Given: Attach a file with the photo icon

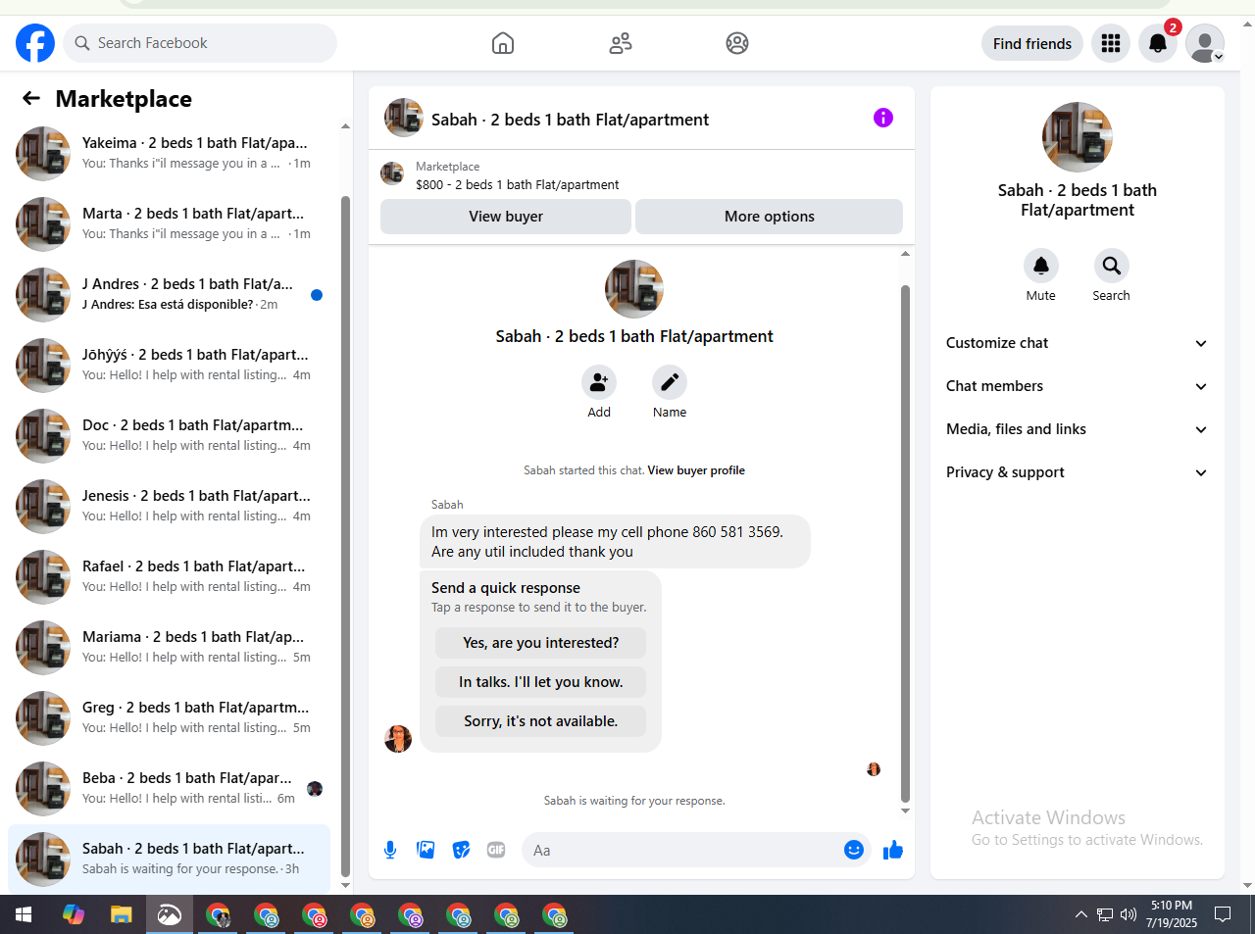Looking at the screenshot, I should [x=426, y=850].
